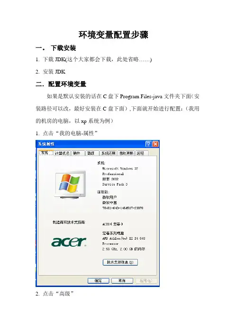Screen dimensions: 235x333
Task: Switch to the 高级 tab
Action: pos(92,153)
